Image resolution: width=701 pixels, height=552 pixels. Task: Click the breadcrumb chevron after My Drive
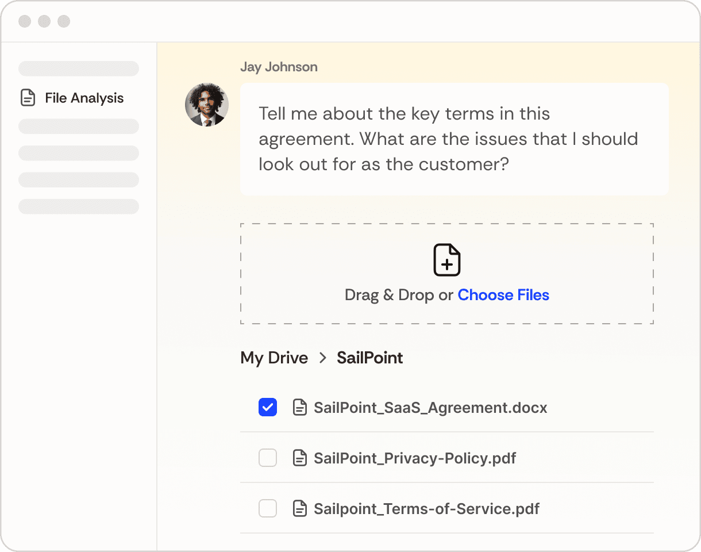(323, 358)
